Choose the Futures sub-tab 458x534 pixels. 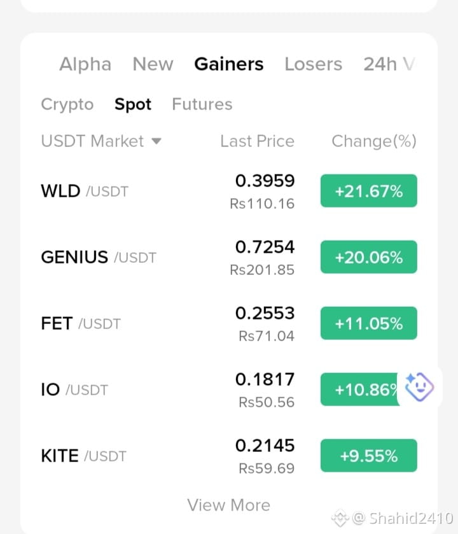point(202,104)
